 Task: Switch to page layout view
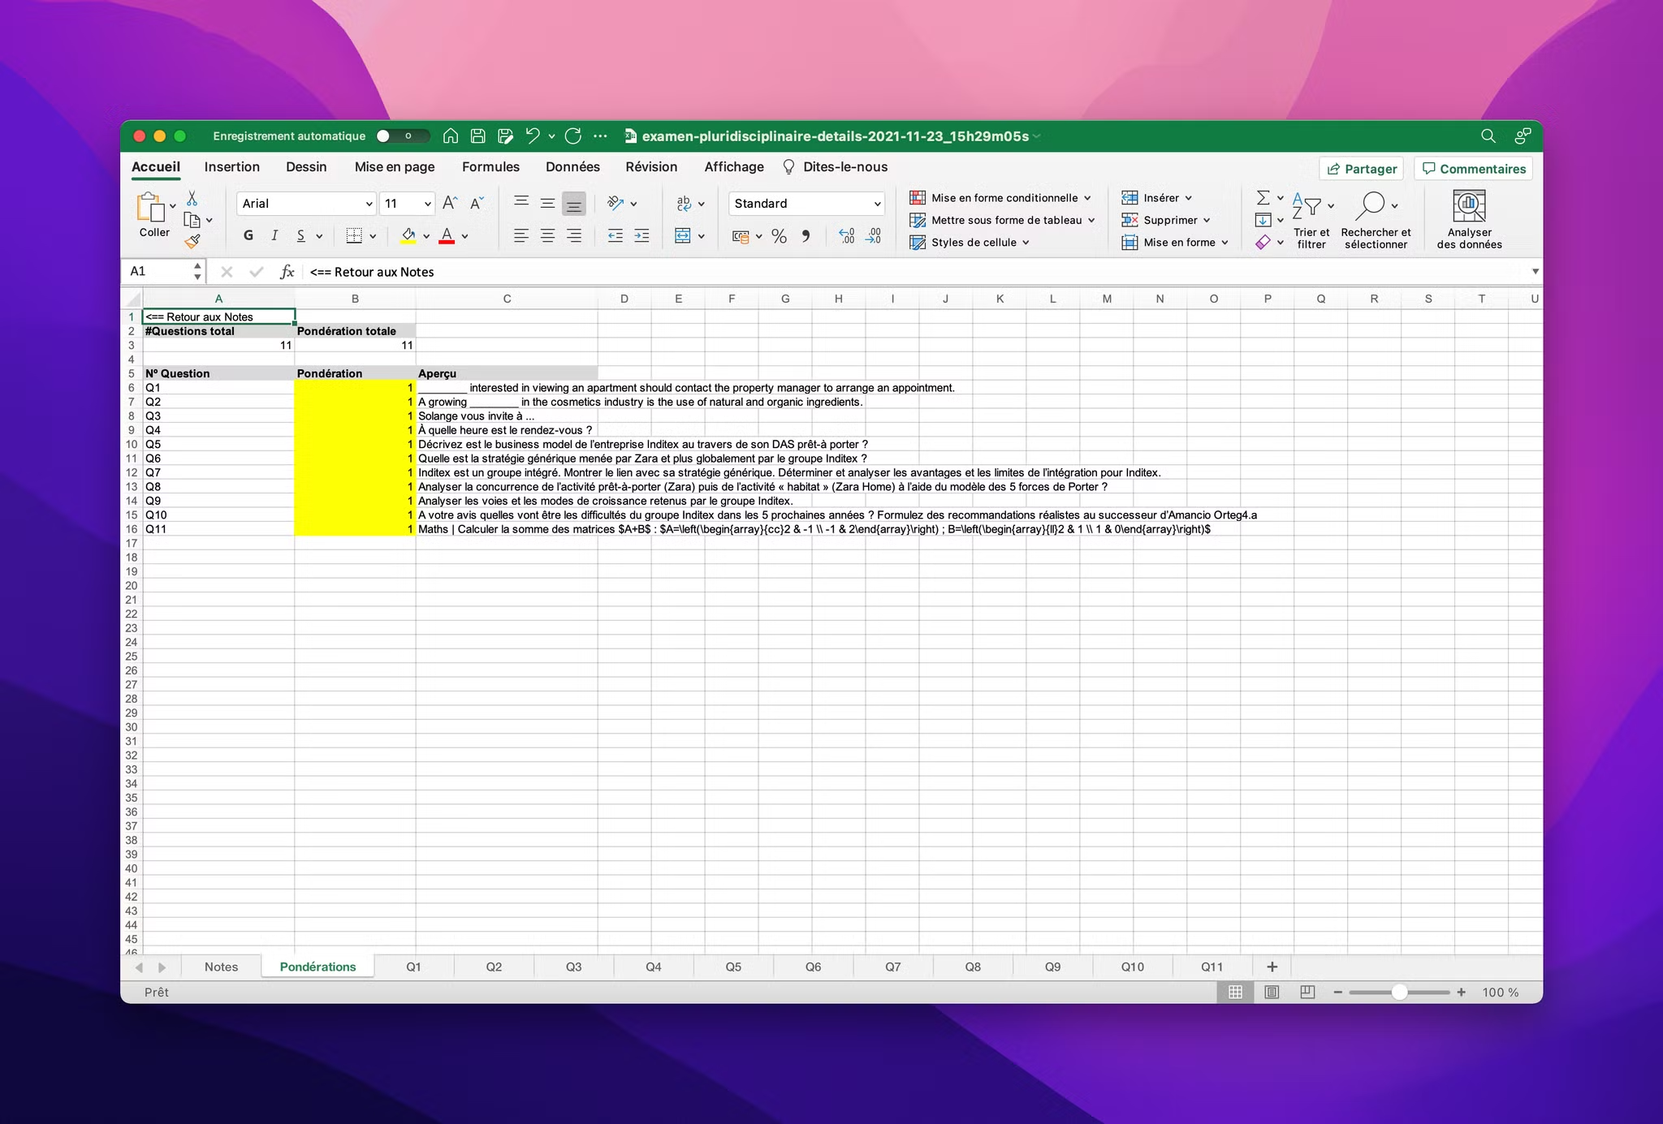coord(1272,992)
